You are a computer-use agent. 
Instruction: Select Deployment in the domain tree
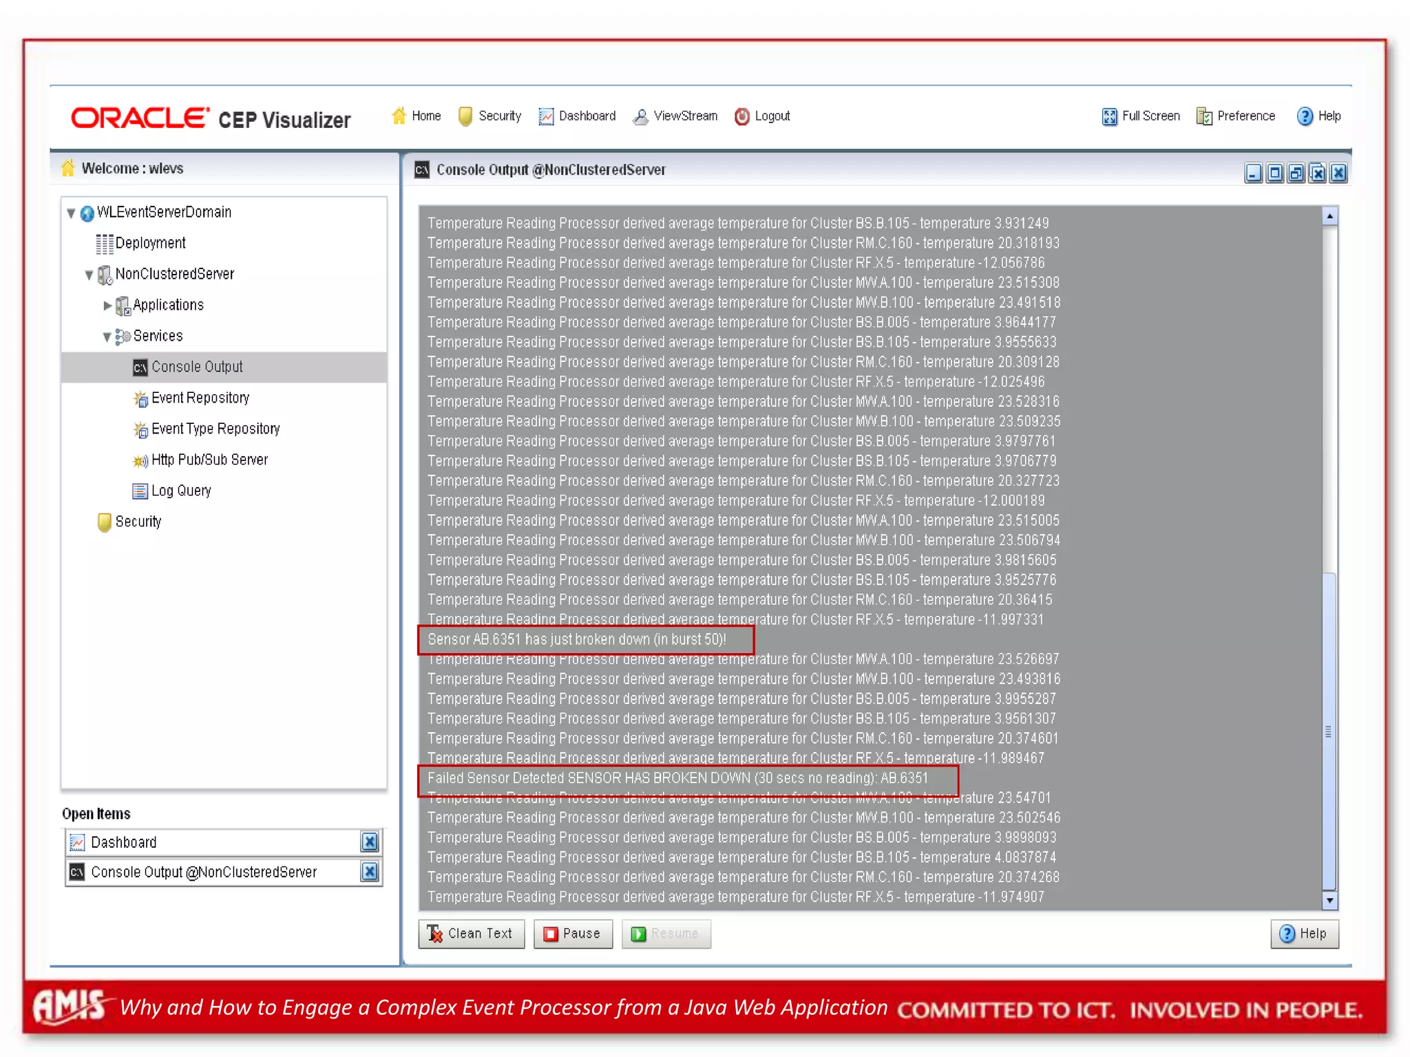pyautogui.click(x=150, y=244)
